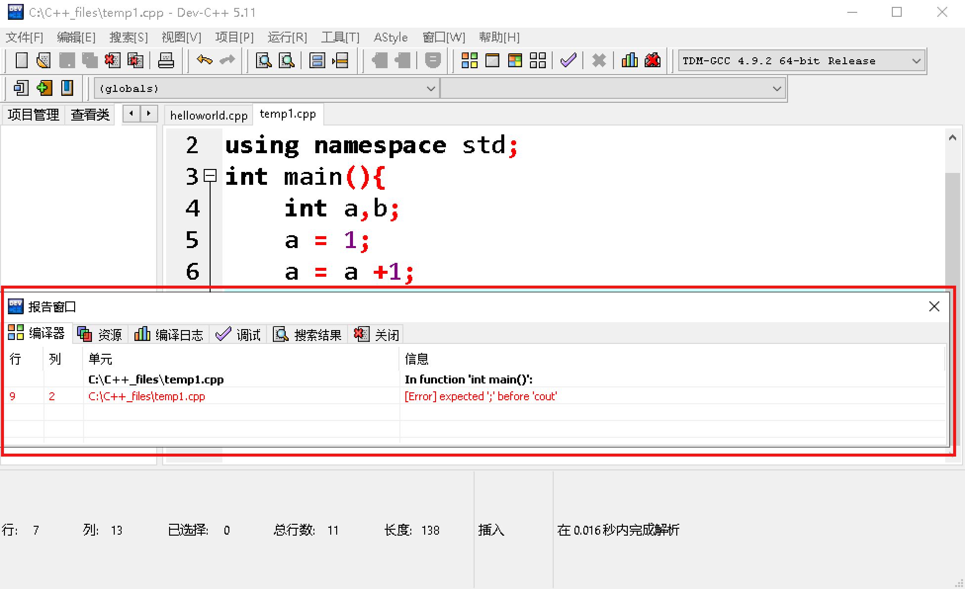The width and height of the screenshot is (965, 589).
Task: Open the AStyle menu
Action: [x=391, y=38]
